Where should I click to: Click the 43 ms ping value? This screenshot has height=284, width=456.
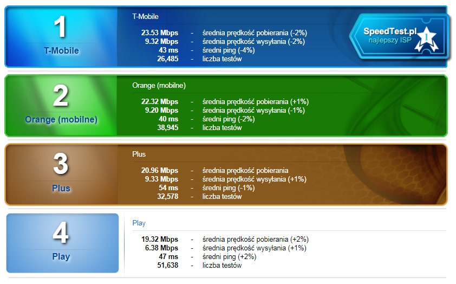pyautogui.click(x=168, y=50)
